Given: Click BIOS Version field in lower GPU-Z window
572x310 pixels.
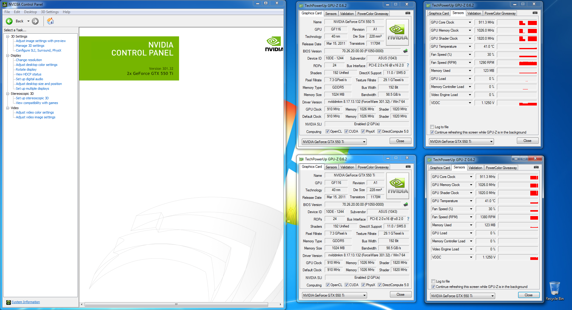Looking at the screenshot, I should coord(363,204).
